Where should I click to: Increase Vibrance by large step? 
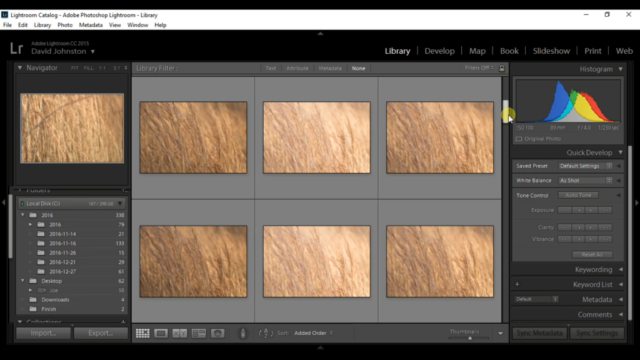tap(606, 239)
